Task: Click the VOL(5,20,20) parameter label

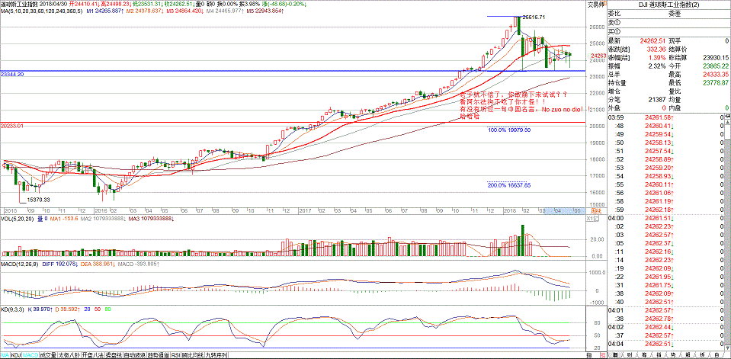Action: [x=18, y=218]
